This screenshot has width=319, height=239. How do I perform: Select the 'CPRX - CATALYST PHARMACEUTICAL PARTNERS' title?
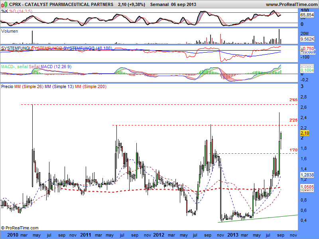tap(61, 4)
